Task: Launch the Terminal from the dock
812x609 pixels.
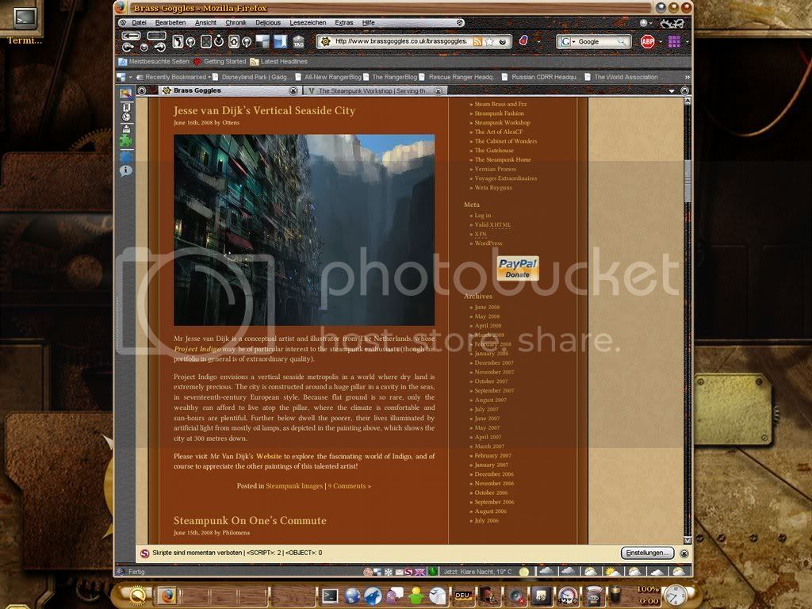Action: click(x=330, y=596)
